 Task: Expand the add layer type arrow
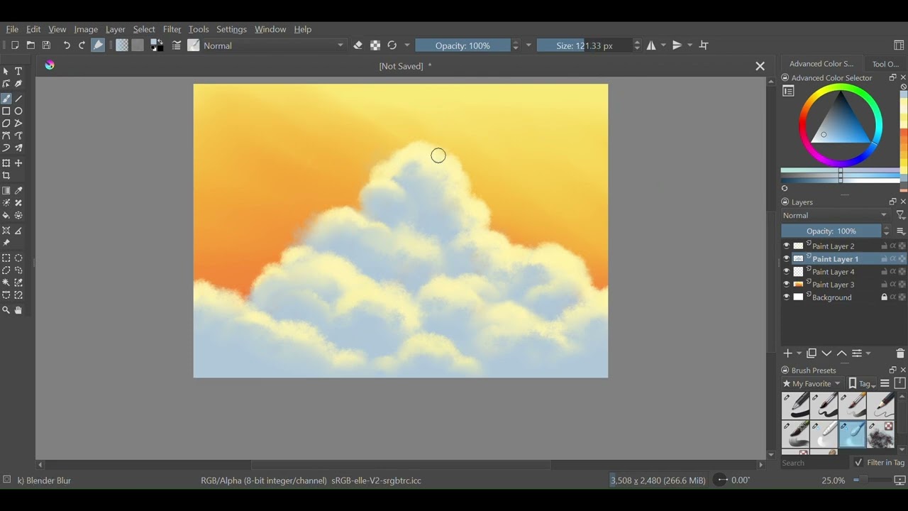pyautogui.click(x=799, y=353)
